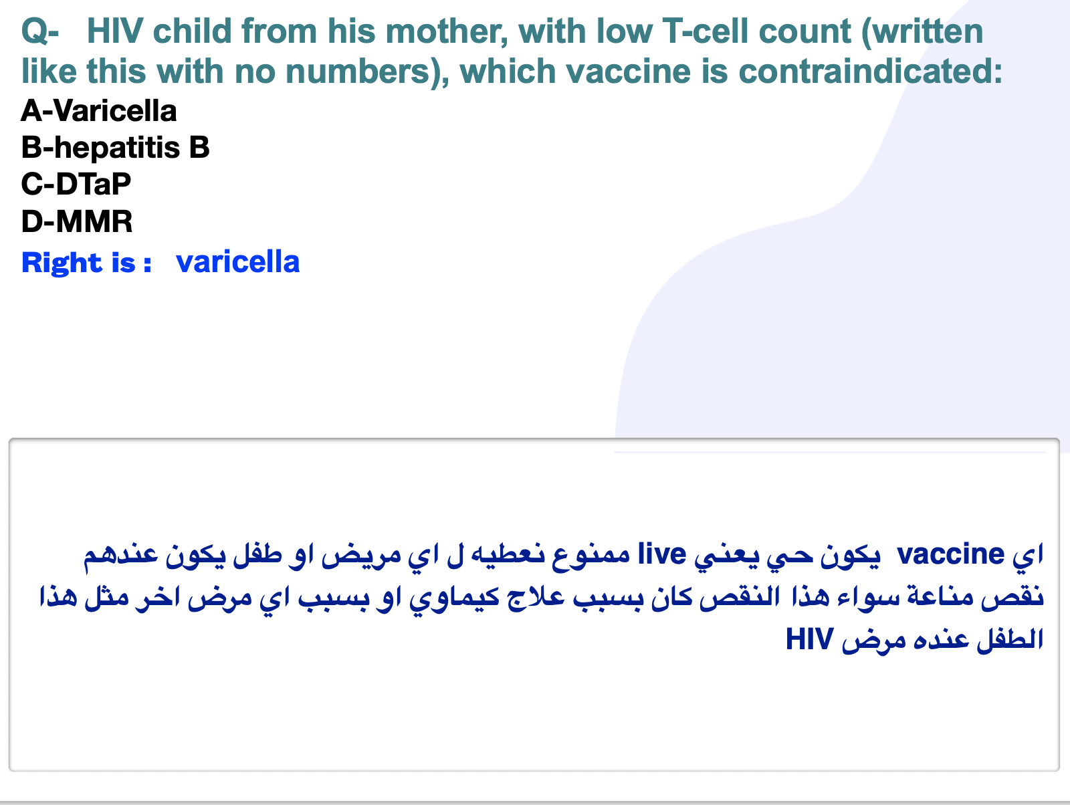
Task: Click the blue 'Right is :' label
Action: 87,263
